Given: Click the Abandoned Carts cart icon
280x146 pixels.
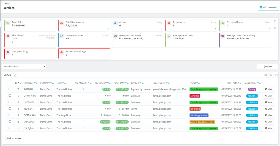Looking at the screenshot, I should pos(8,36).
